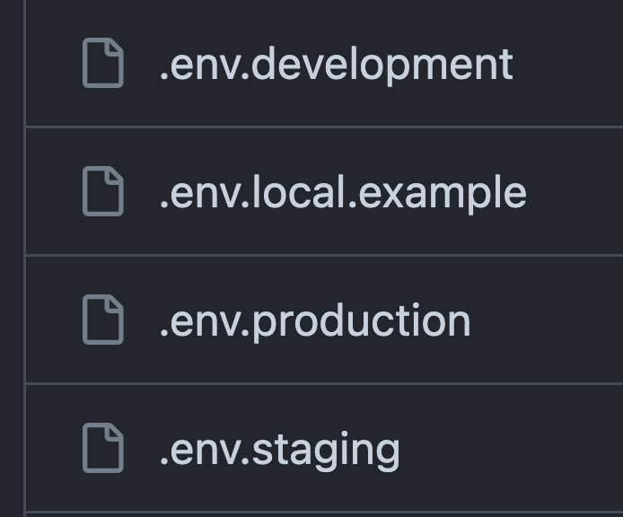This screenshot has width=623, height=517.
Task: Open the .env.production file
Action: tap(315, 320)
